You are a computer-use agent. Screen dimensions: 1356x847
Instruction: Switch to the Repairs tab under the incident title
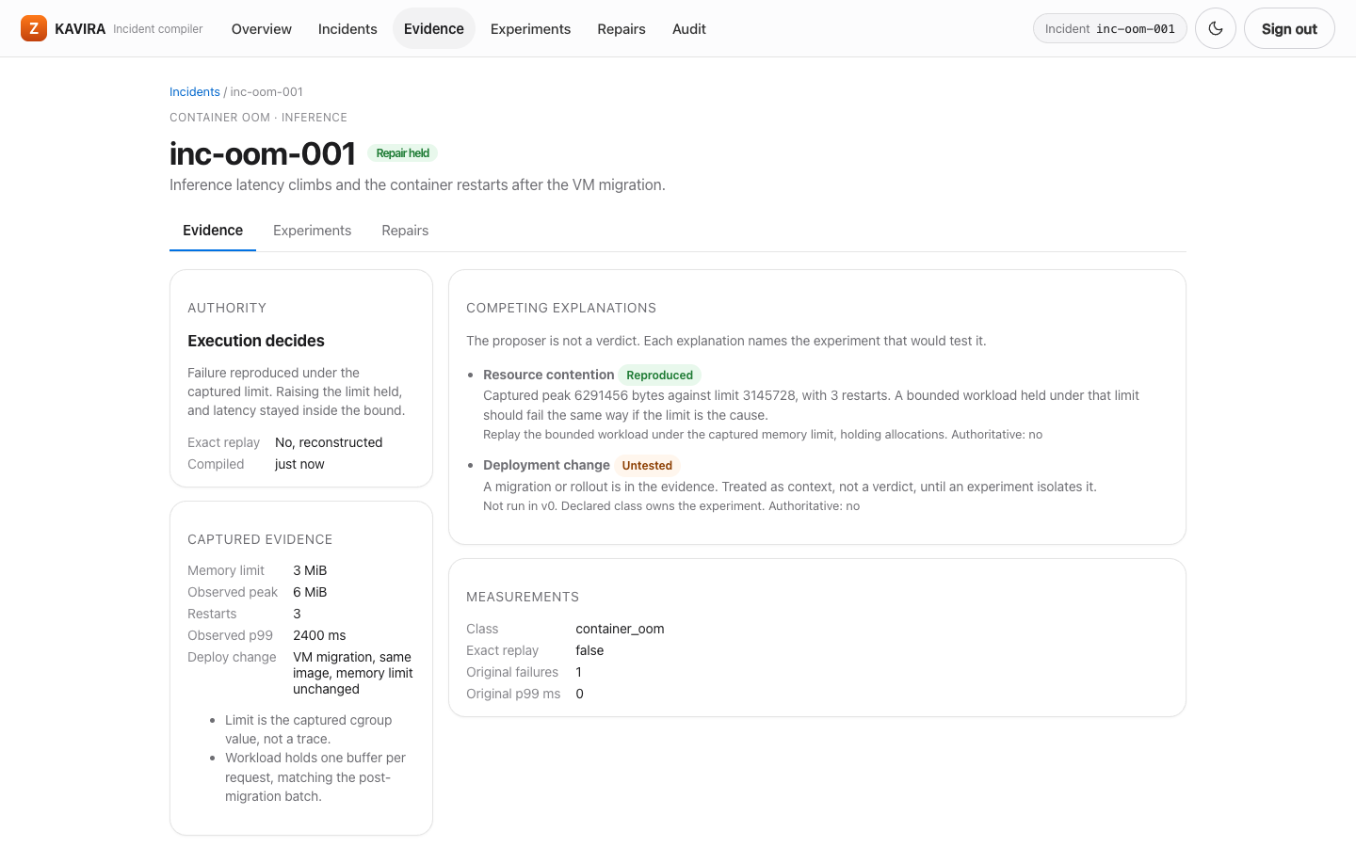point(405,231)
